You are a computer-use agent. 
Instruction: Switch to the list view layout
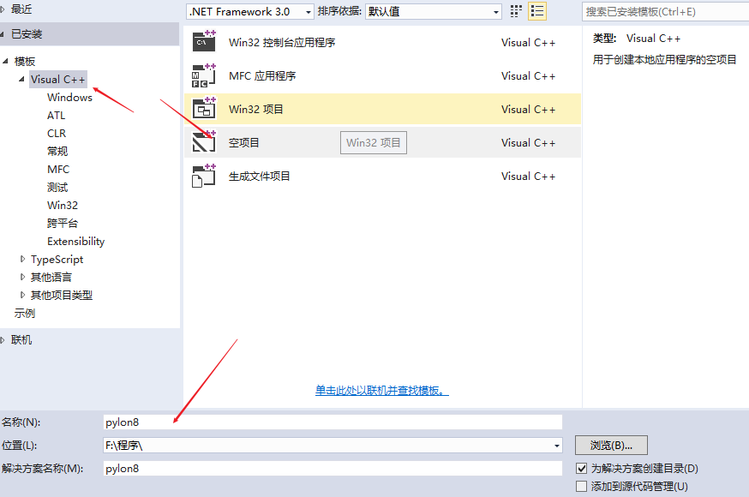pyautogui.click(x=537, y=10)
